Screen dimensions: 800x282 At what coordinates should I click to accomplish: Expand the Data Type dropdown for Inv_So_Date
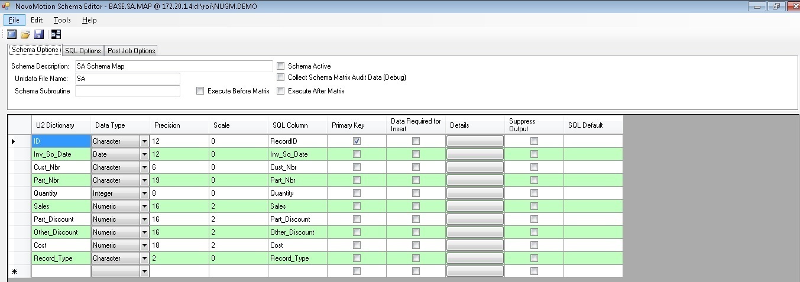144,154
